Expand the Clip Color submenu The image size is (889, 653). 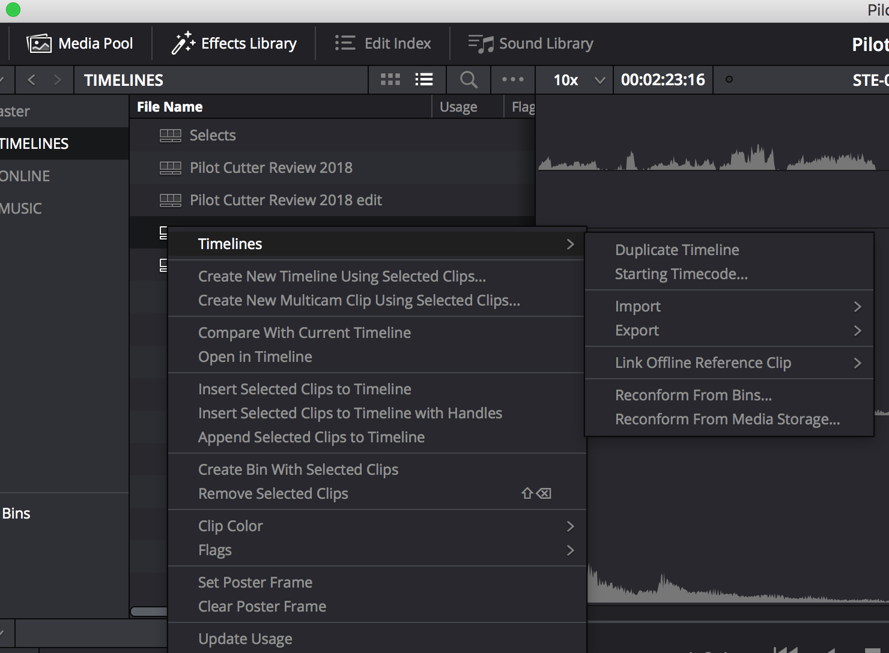(x=377, y=526)
